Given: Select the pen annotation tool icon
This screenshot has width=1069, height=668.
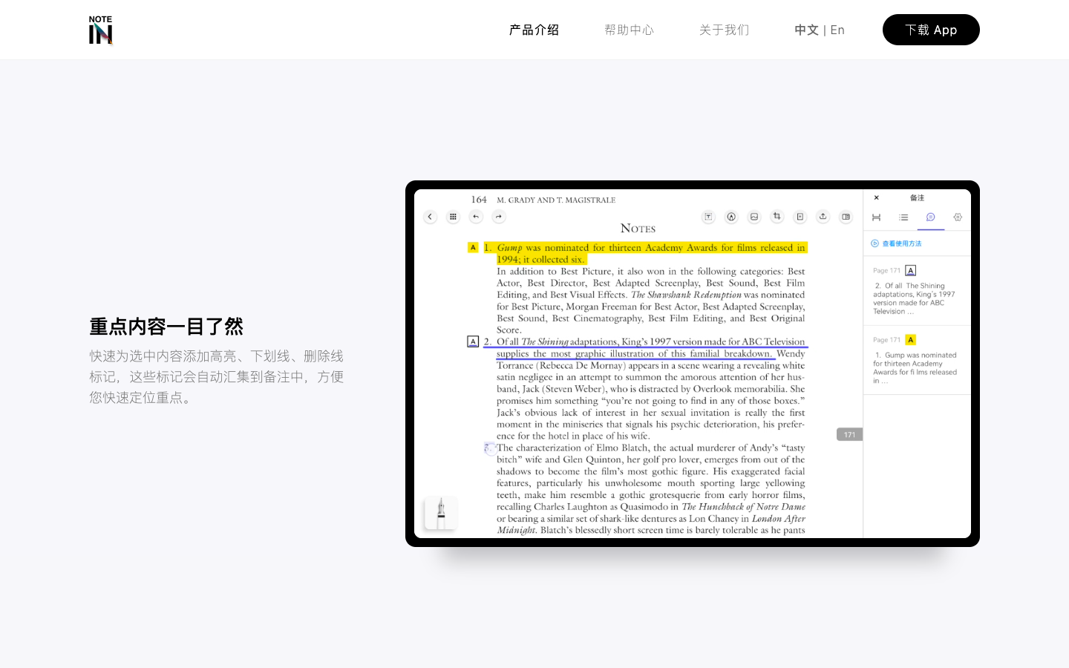Looking at the screenshot, I should pos(731,217).
